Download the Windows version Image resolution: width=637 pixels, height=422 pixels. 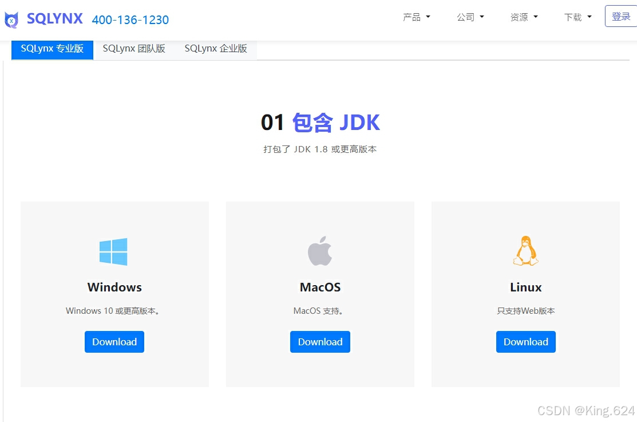coord(114,342)
